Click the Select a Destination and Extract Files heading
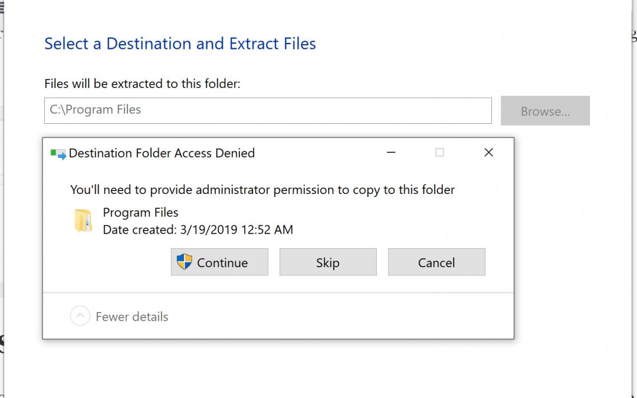The width and height of the screenshot is (637, 398). (180, 44)
